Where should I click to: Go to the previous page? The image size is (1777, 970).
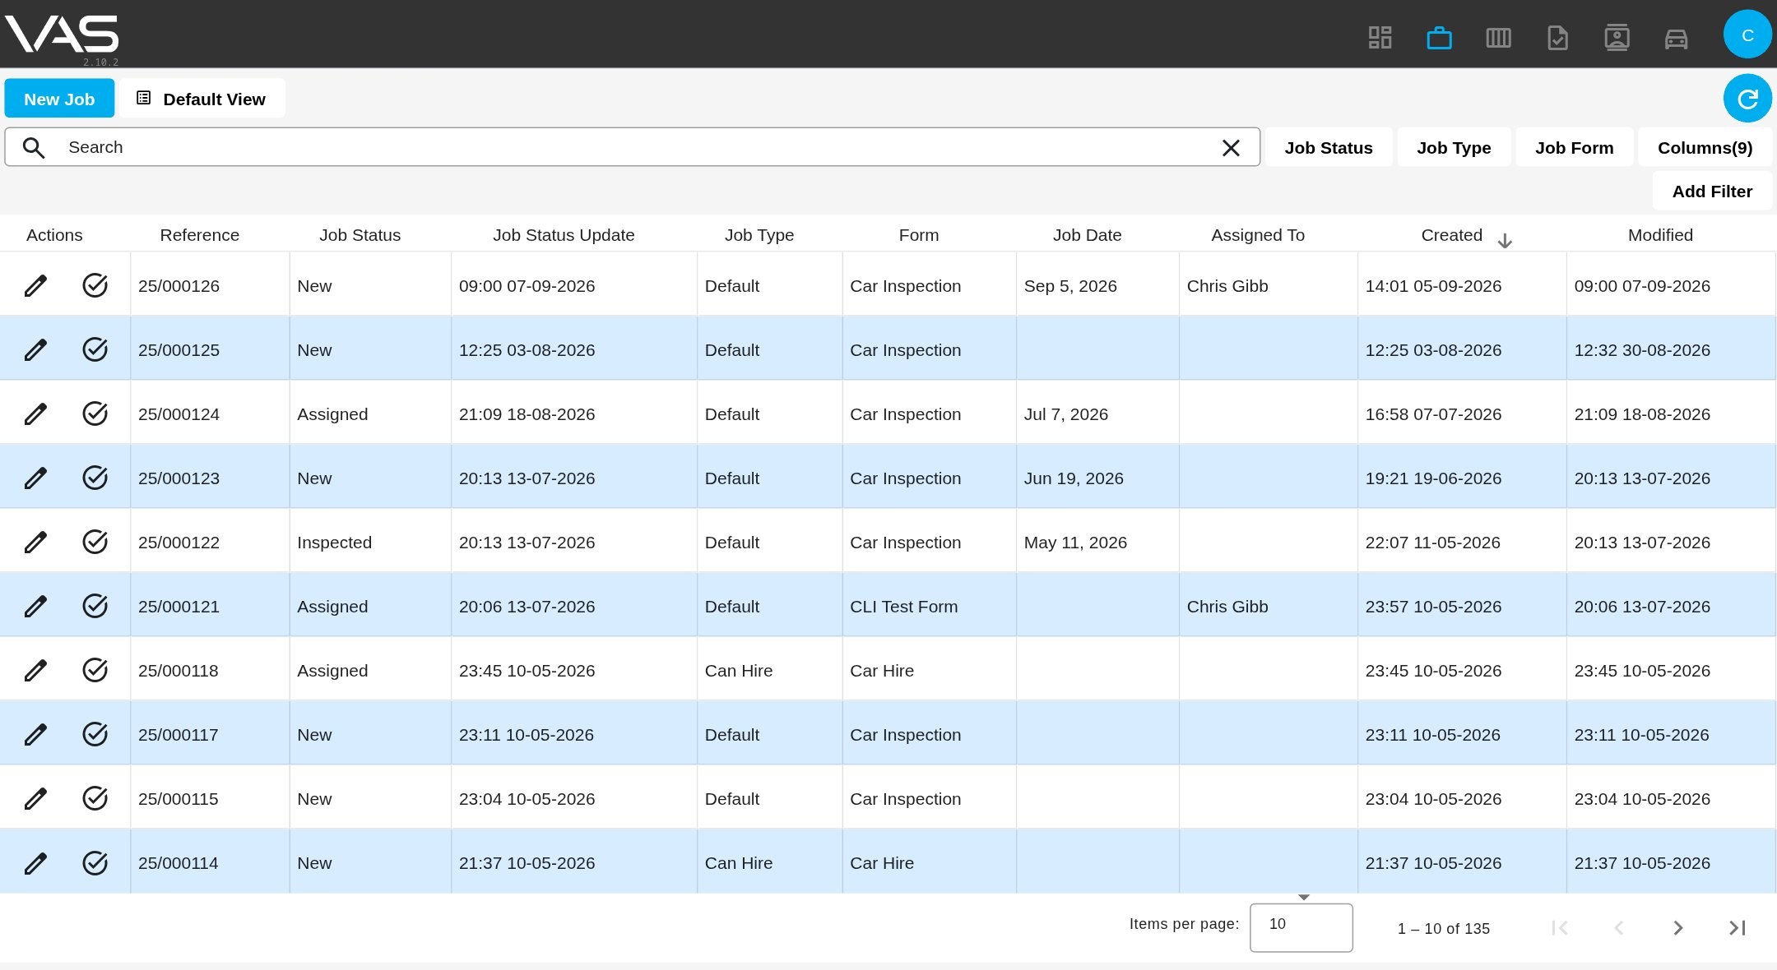(x=1618, y=928)
